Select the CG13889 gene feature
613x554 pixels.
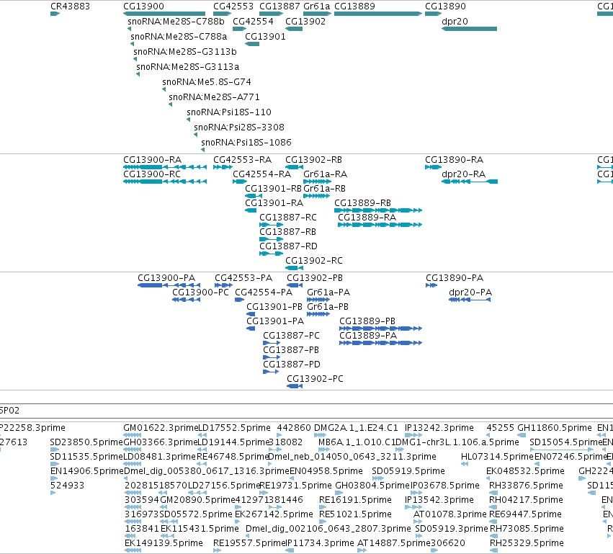[x=378, y=14]
